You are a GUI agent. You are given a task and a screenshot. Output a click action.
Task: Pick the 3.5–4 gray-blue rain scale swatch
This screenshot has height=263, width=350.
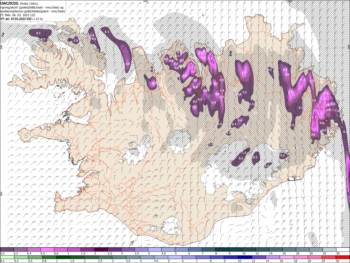pyautogui.click(x=133, y=257)
